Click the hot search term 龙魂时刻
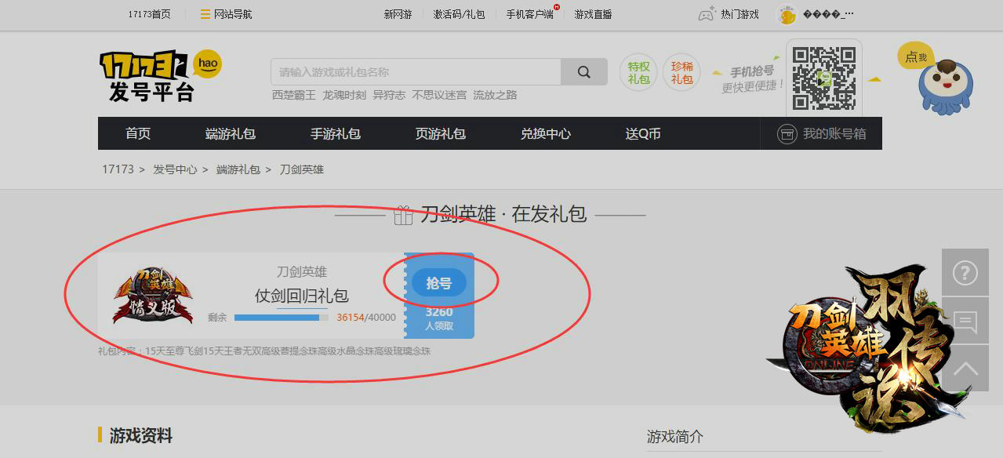The image size is (1003, 458). tap(344, 95)
